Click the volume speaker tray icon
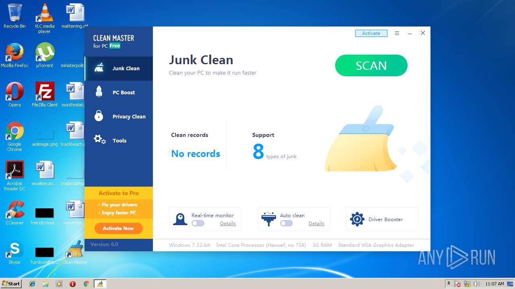This screenshot has width=515, height=289. [x=477, y=284]
